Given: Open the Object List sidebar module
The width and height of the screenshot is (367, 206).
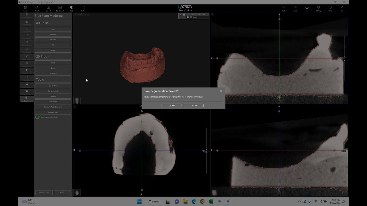Looking at the screenshot, I should tap(27, 78).
